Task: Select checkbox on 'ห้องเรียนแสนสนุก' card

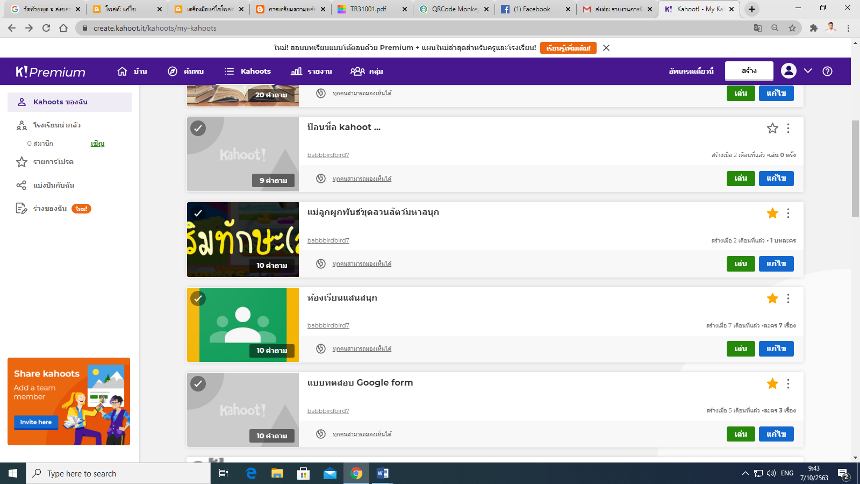Action: coord(198,298)
